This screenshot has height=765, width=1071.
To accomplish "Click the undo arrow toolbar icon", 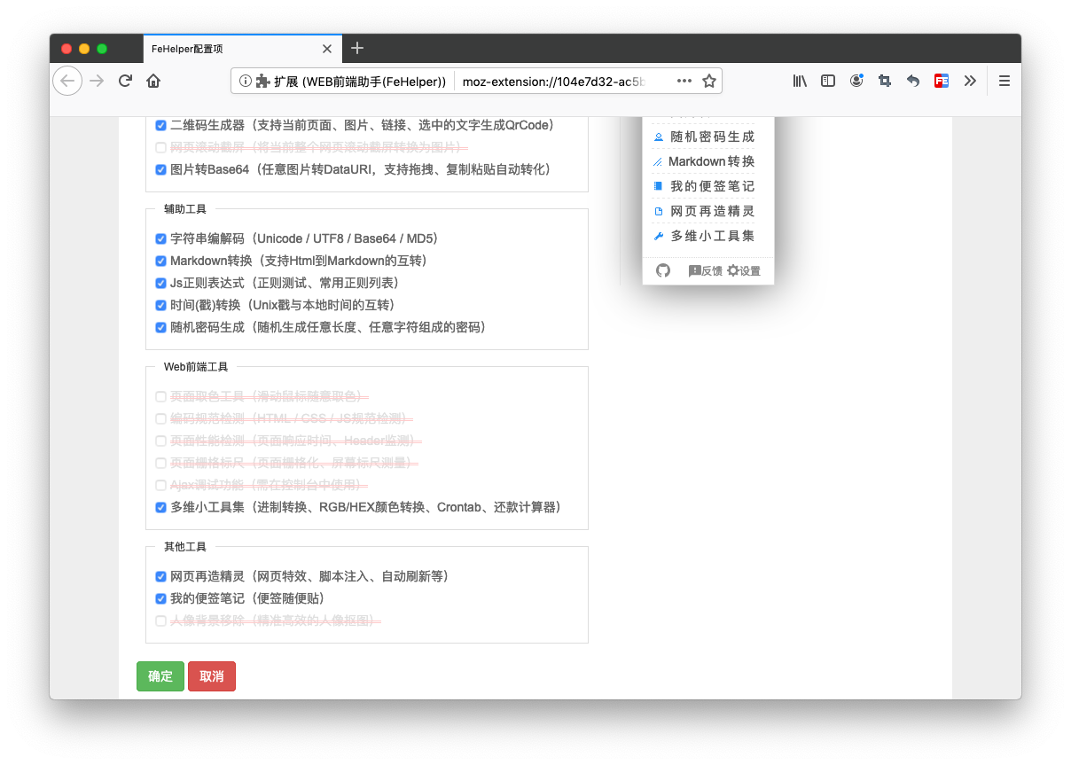I will [913, 81].
